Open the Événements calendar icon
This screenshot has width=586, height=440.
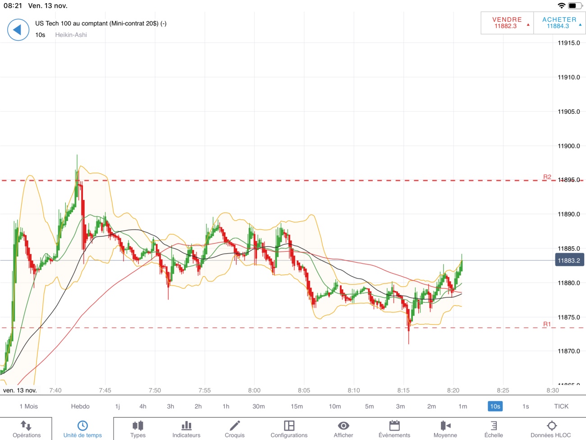click(x=394, y=426)
